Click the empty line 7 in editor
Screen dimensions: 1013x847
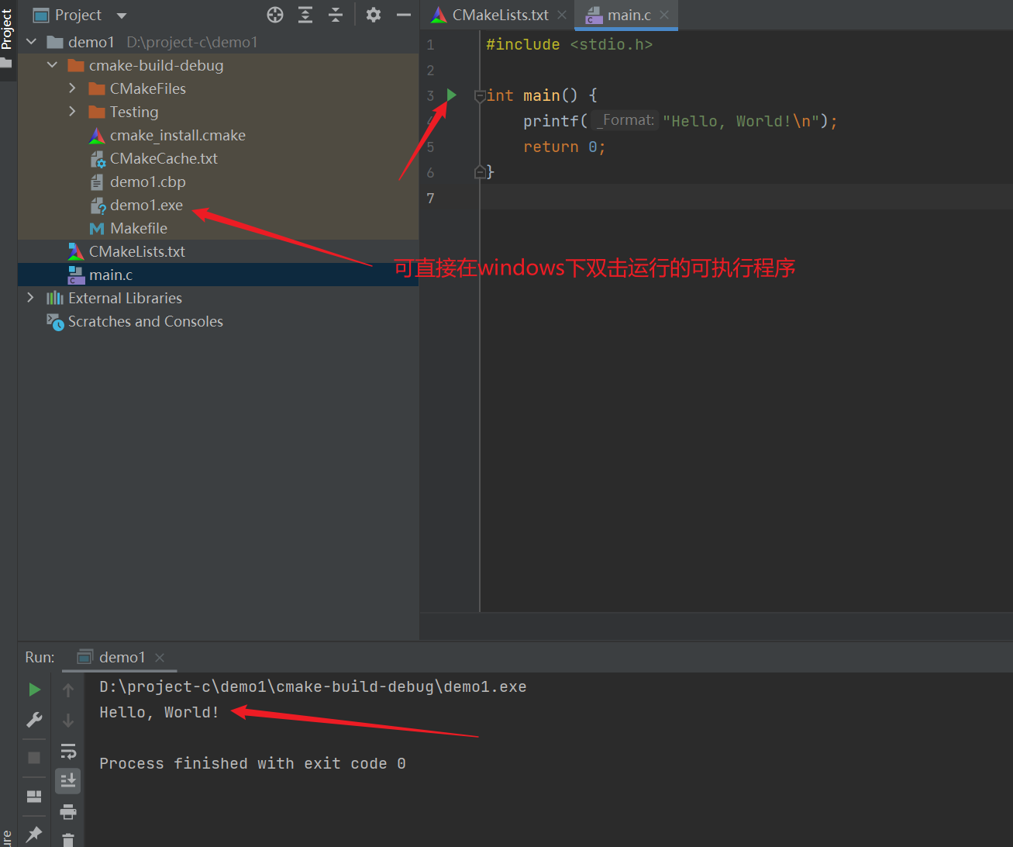pos(746,198)
